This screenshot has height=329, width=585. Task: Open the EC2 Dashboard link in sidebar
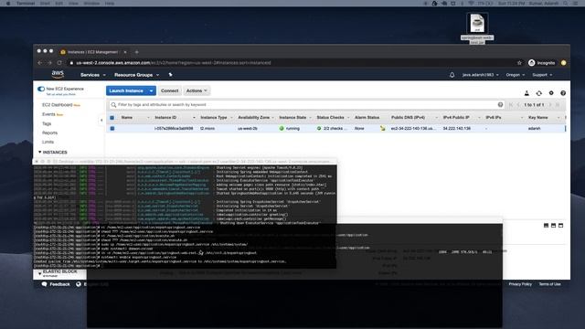click(57, 105)
